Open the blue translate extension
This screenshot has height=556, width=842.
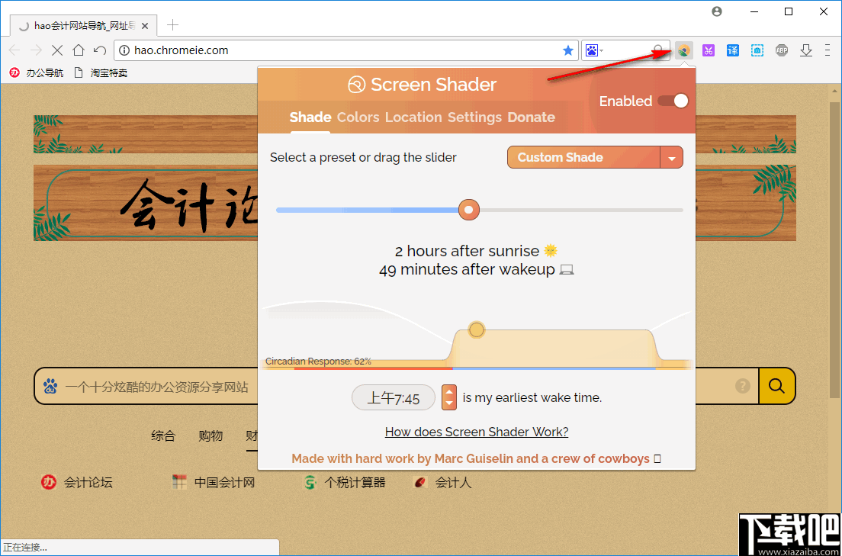point(733,50)
